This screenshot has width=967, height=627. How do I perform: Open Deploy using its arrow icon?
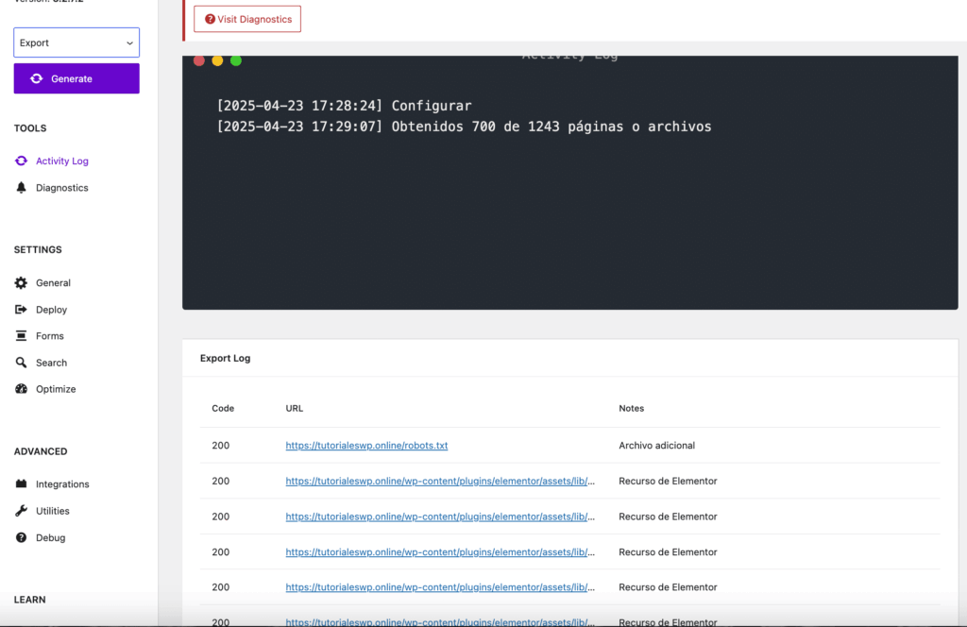(x=21, y=309)
